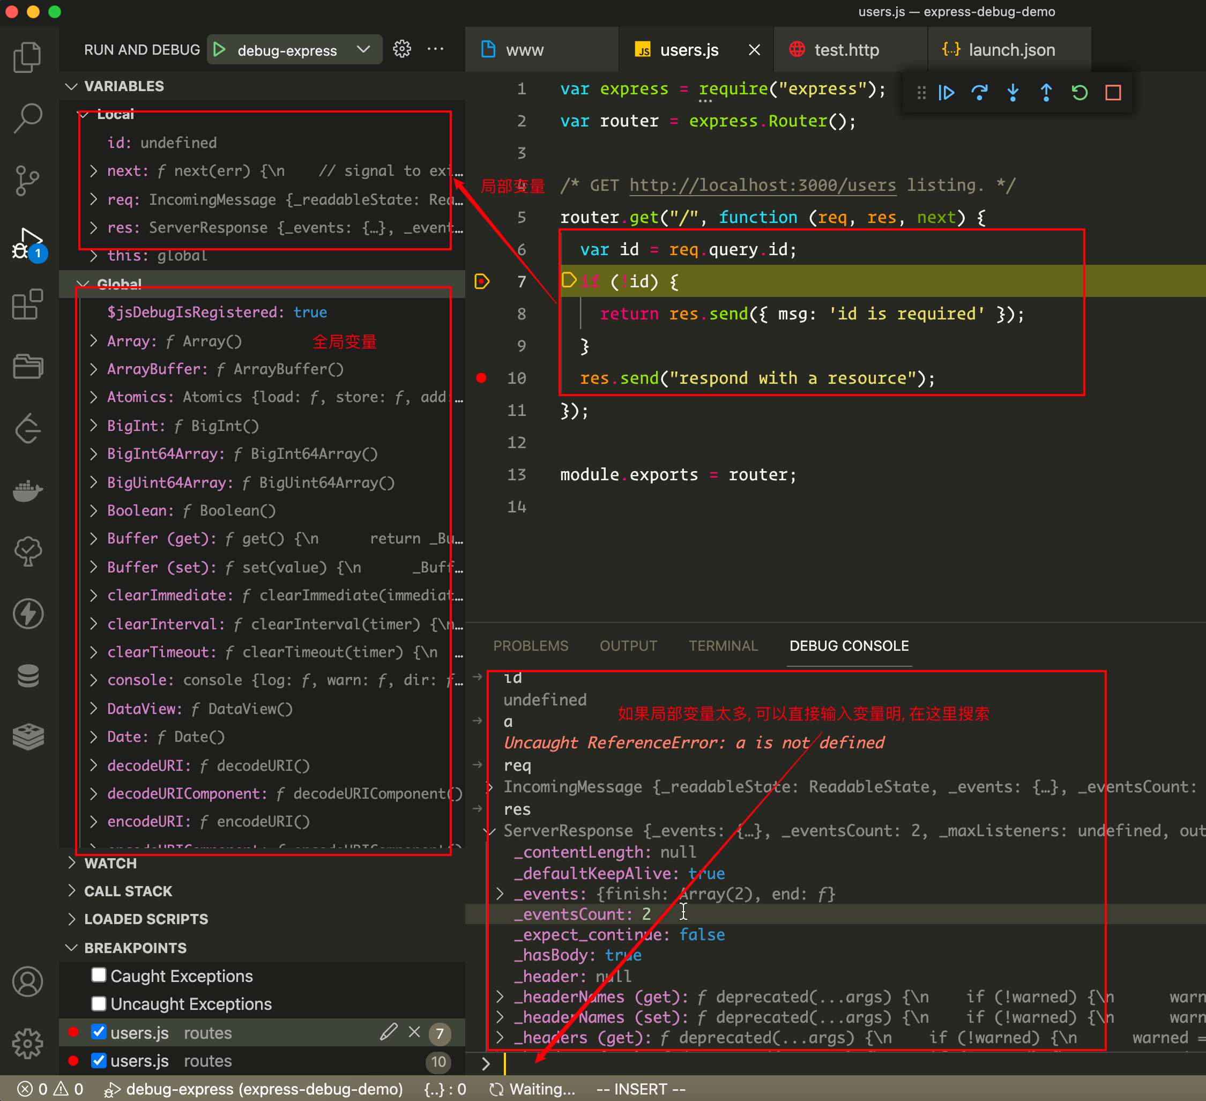Click the Step Over debug icon

(979, 93)
